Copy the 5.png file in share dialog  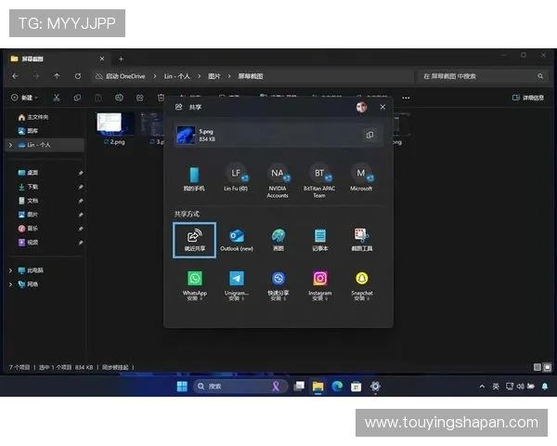(369, 135)
